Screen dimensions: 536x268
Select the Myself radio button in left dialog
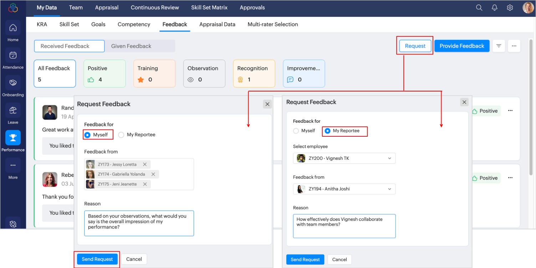tap(87, 135)
